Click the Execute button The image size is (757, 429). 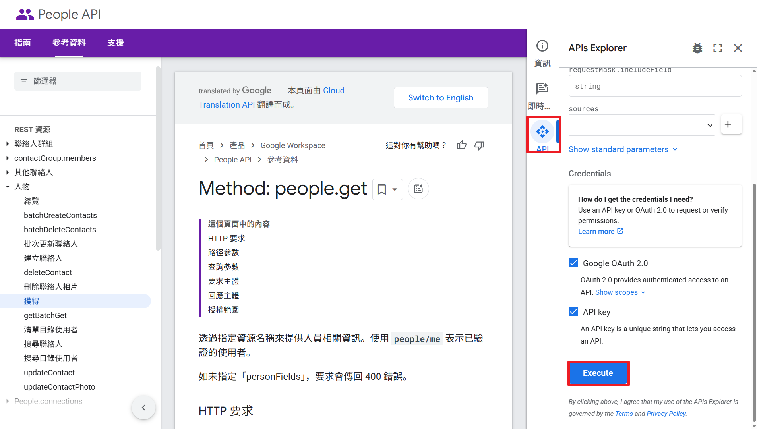coord(598,373)
